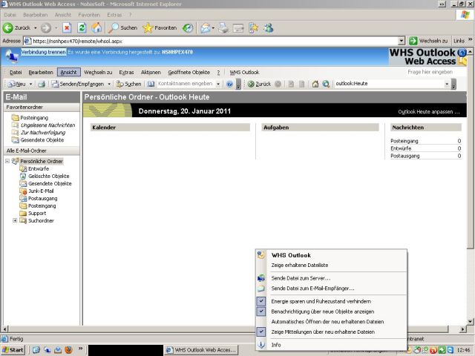Open Extras menu in Outlook
The image size is (475, 356).
[x=126, y=73]
